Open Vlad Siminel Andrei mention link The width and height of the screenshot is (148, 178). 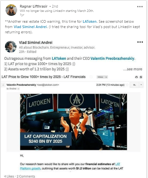[x=30, y=27]
